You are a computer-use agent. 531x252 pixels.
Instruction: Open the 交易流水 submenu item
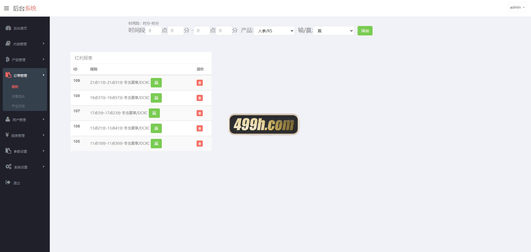coord(18,97)
